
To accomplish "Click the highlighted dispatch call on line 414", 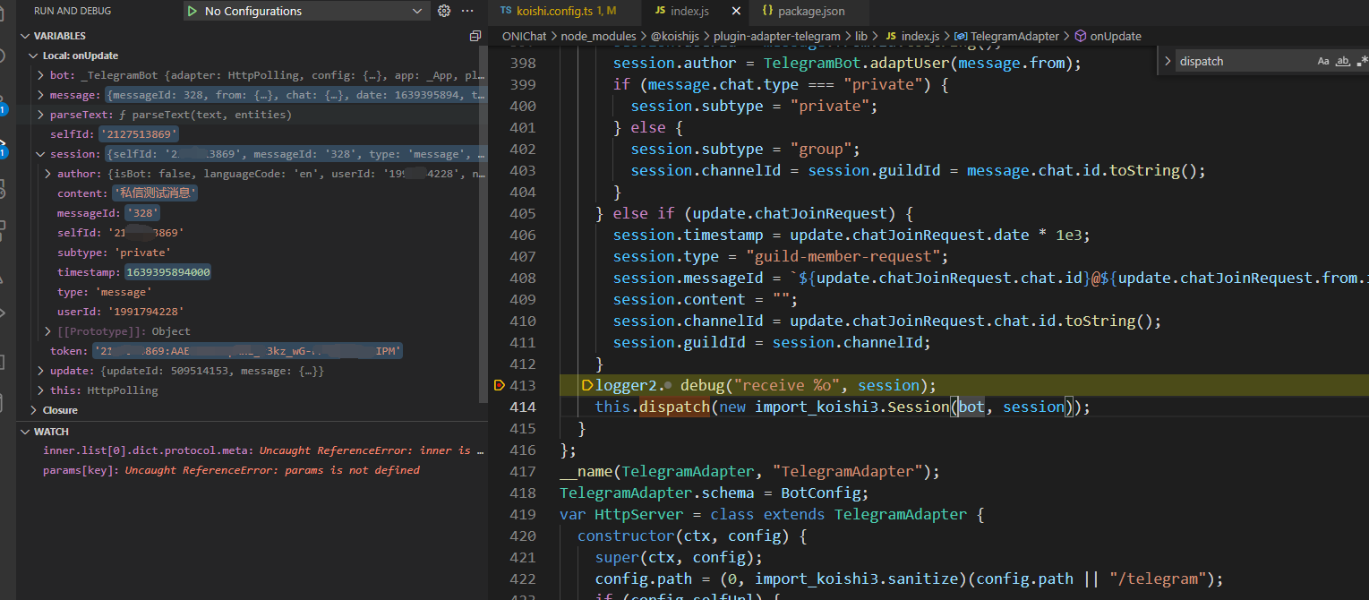I will tap(674, 407).
